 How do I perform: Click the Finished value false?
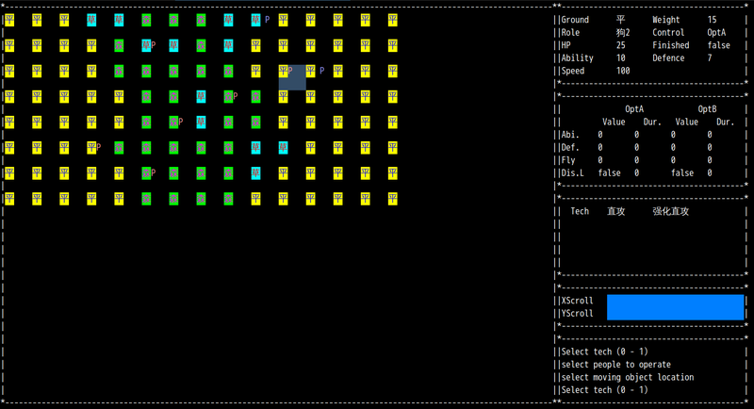click(x=719, y=45)
